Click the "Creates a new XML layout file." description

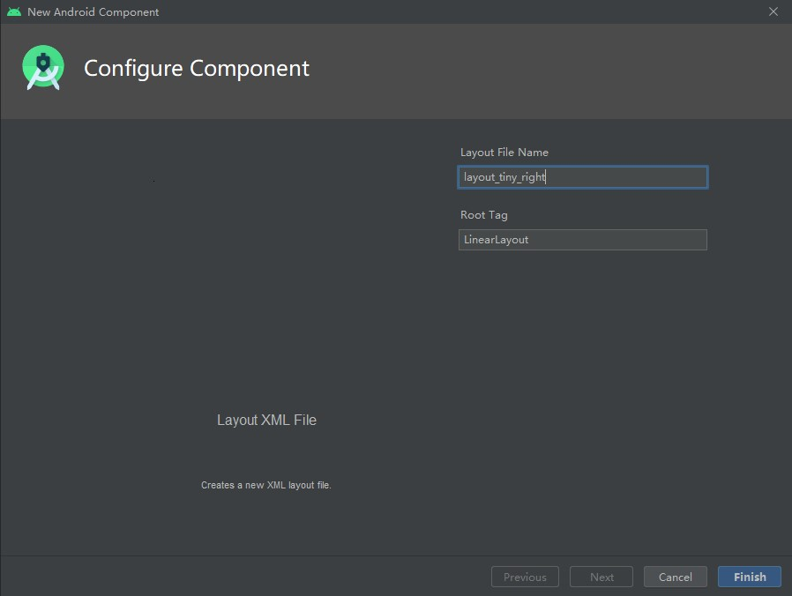click(266, 485)
